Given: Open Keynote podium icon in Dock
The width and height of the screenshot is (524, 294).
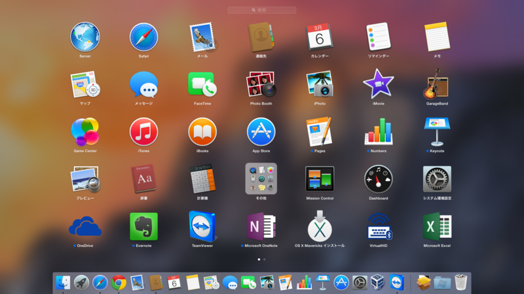Looking at the screenshot, I should point(322,283).
